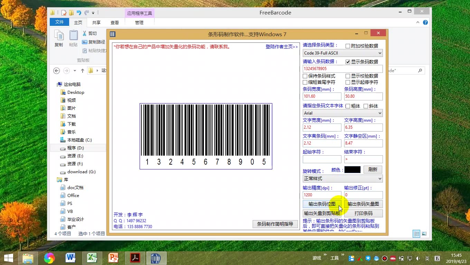Click 输出条码矢量图 button
The height and width of the screenshot is (265, 470).
363,204
